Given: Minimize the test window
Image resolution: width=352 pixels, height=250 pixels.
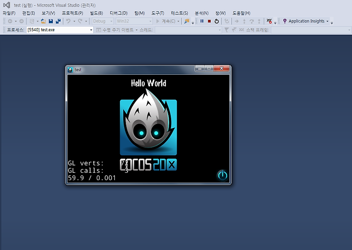Looking at the screenshot, I should [x=200, y=68].
